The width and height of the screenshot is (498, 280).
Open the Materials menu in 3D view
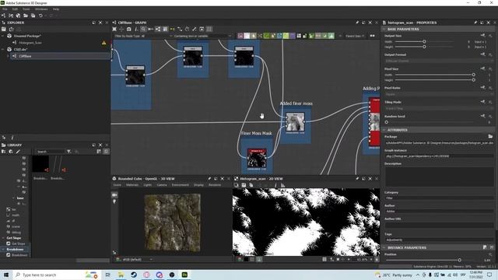[132, 185]
